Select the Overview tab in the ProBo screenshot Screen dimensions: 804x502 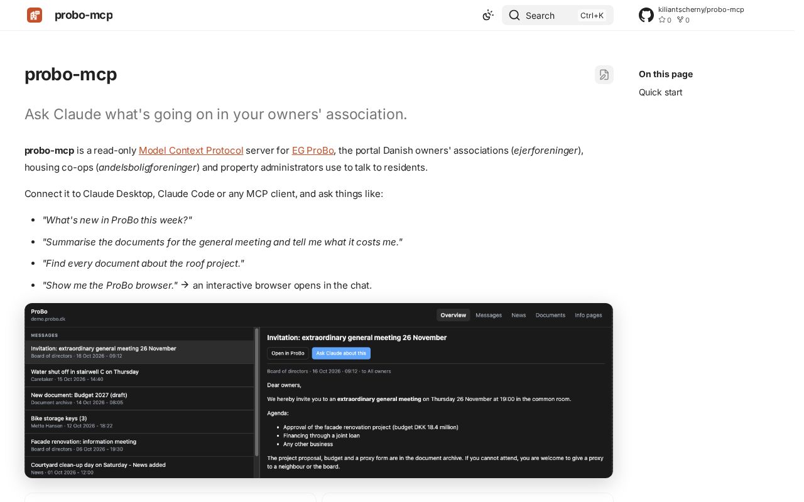point(454,315)
